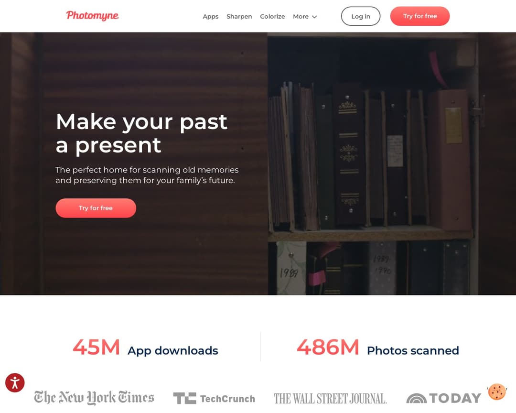
Task: Click hero Try for free button
Action: (96, 208)
